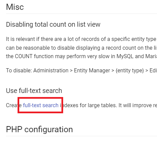Viewport: 157px width, 142px height.
Task: Click the divider under PHP configuration
Action: (81, 136)
